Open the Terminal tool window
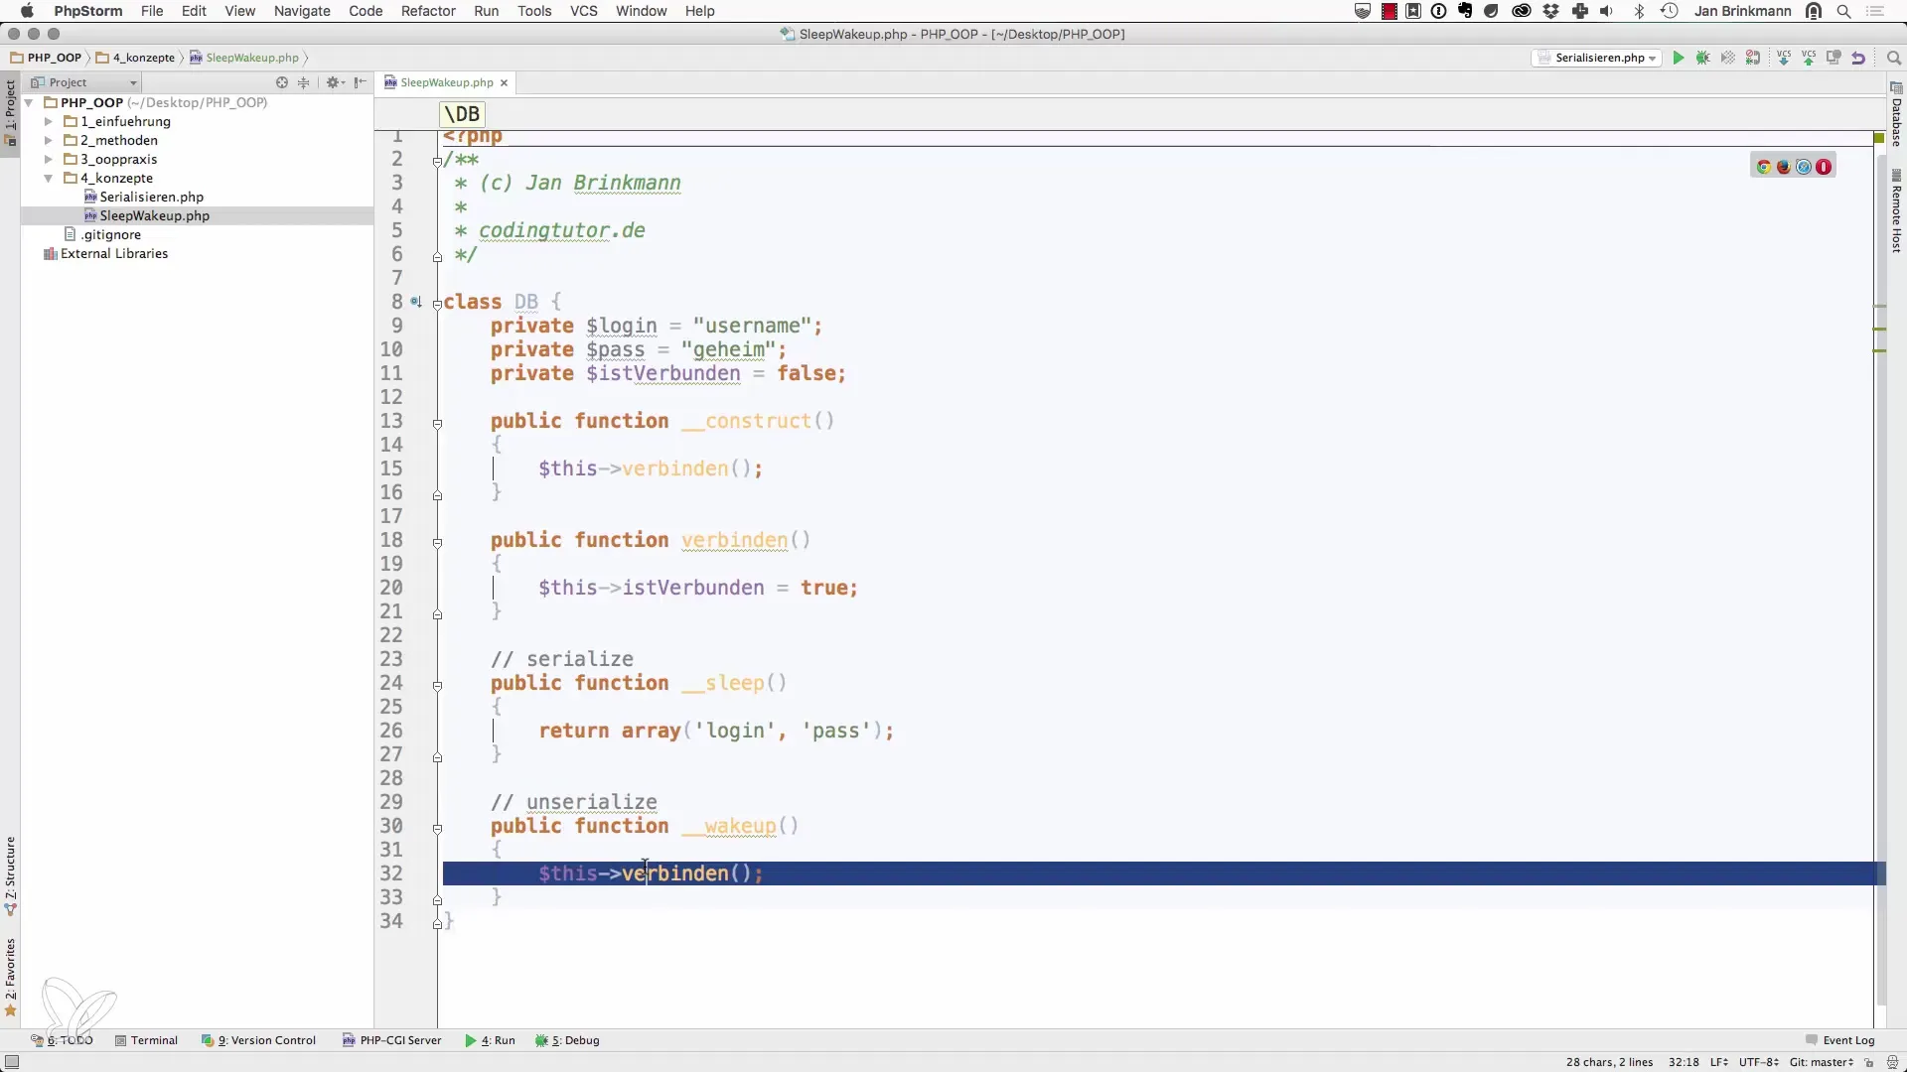The height and width of the screenshot is (1072, 1907). click(146, 1040)
